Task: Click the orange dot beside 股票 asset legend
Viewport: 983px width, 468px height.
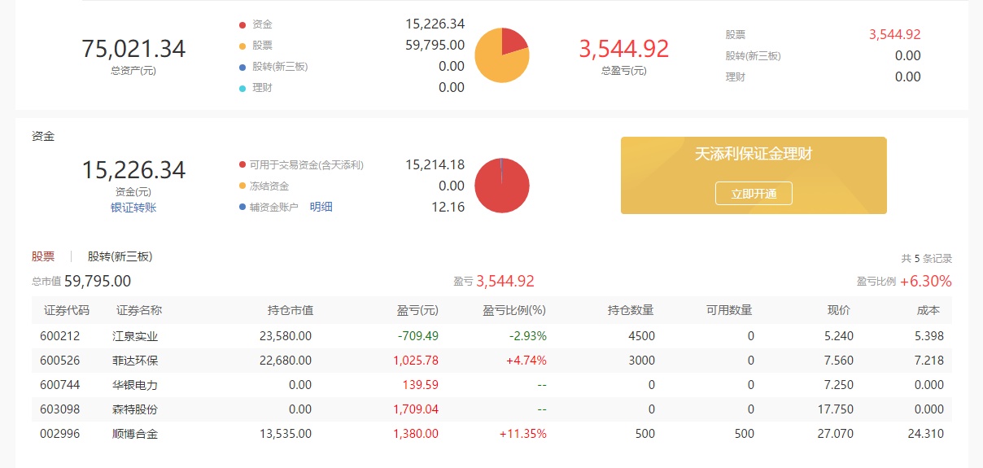Action: pyautogui.click(x=242, y=46)
